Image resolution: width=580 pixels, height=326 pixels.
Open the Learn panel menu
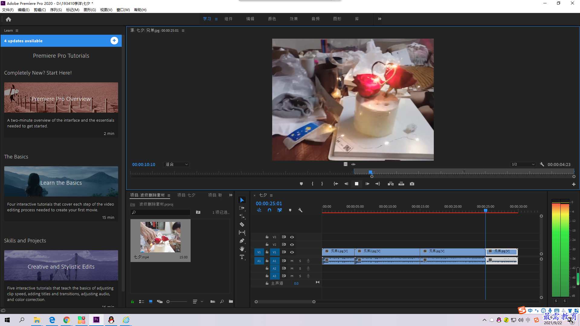[x=17, y=30]
